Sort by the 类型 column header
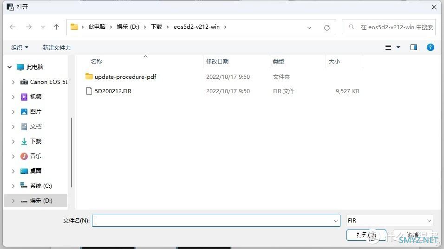This screenshot has width=444, height=249. coord(278,61)
